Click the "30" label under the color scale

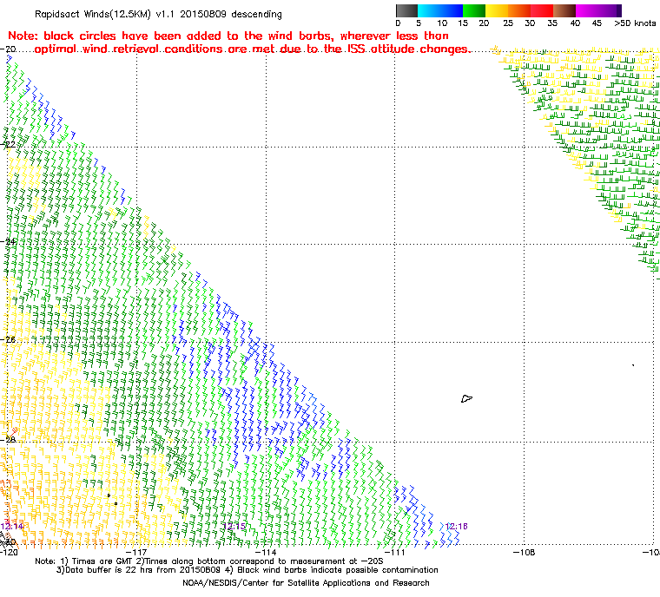(x=530, y=23)
